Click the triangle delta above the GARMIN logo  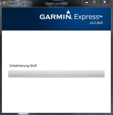(x=68, y=12)
